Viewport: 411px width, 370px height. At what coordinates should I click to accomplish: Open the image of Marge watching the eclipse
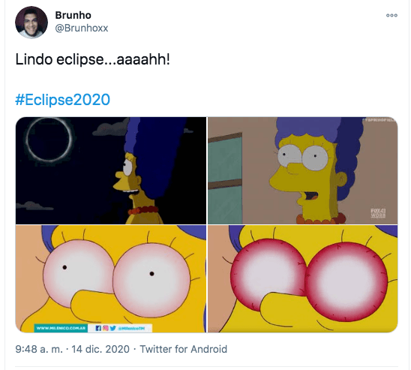click(x=111, y=170)
